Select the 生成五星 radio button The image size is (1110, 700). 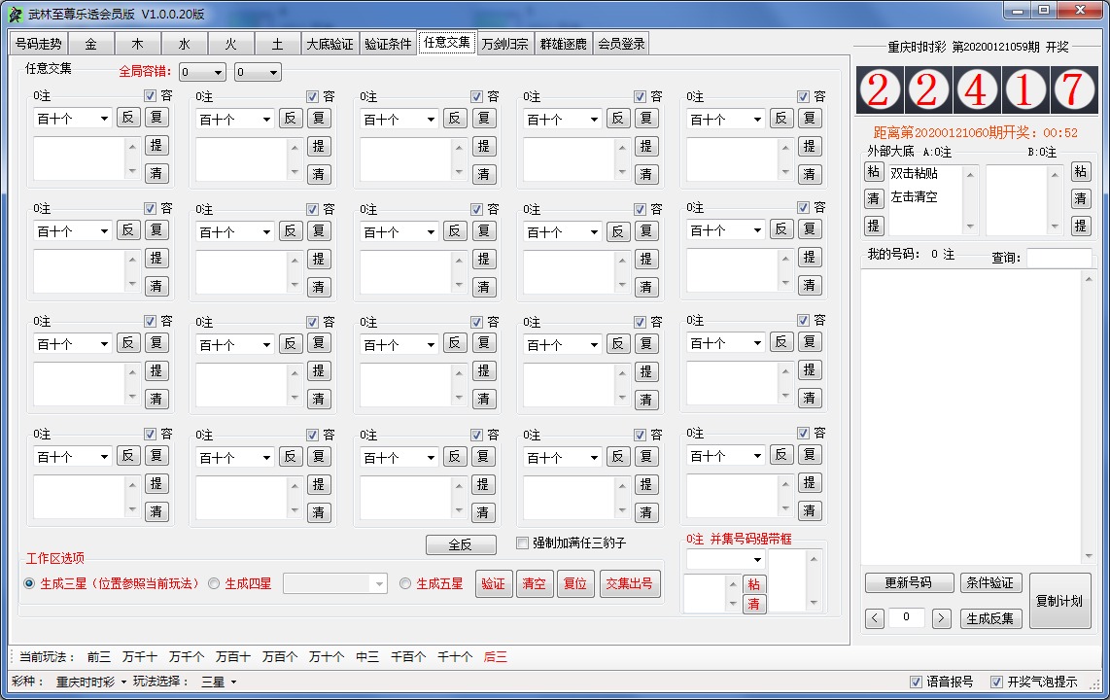405,583
